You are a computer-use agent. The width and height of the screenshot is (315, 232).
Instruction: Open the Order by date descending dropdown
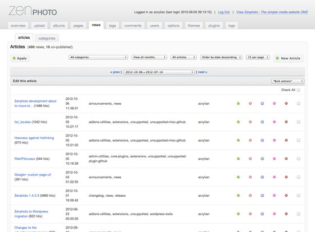tap(221, 57)
